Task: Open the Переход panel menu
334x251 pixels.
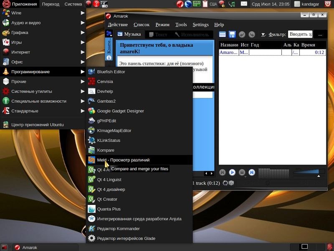Action: 51,4
